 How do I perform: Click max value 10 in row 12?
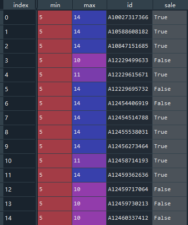(89, 189)
